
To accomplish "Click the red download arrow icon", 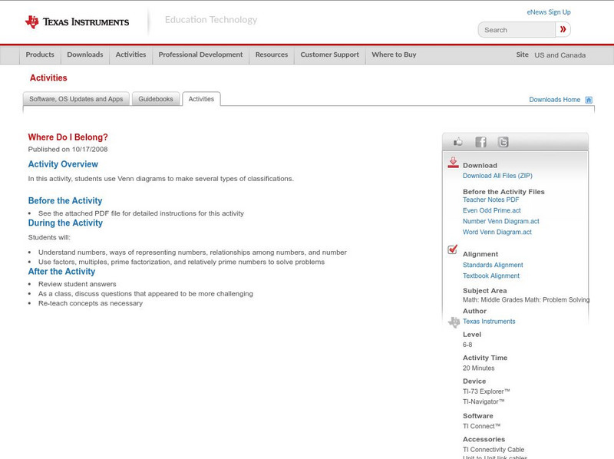I will (x=453, y=163).
